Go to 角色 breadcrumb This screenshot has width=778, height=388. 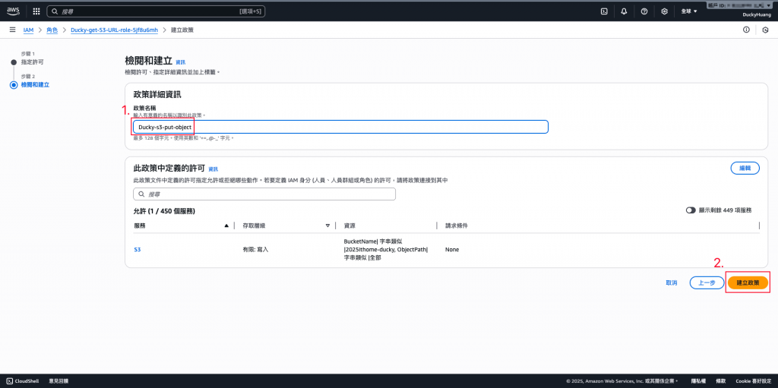(52, 30)
